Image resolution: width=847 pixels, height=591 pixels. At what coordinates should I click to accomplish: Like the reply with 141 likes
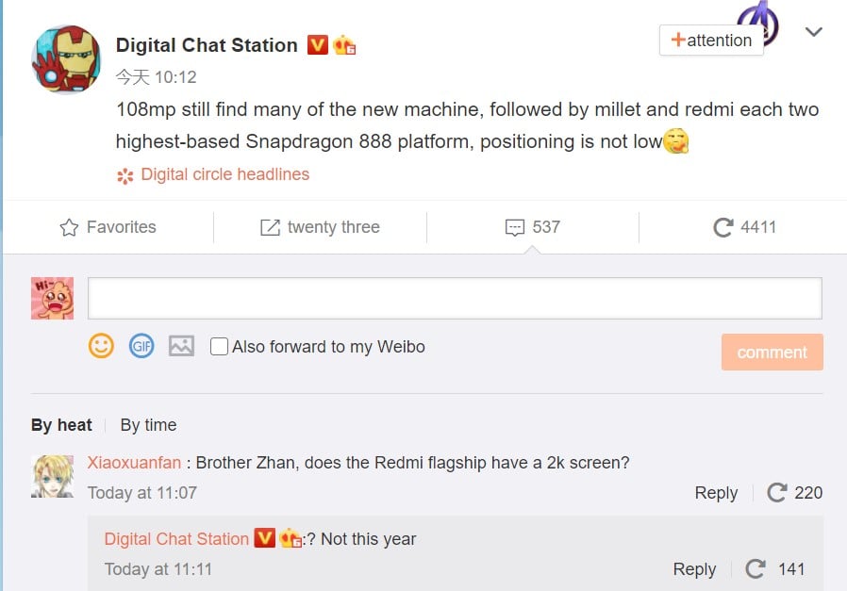pos(775,569)
